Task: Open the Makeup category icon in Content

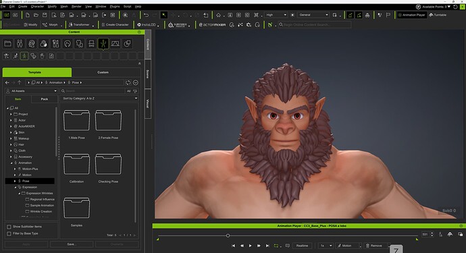Action: click(55, 44)
